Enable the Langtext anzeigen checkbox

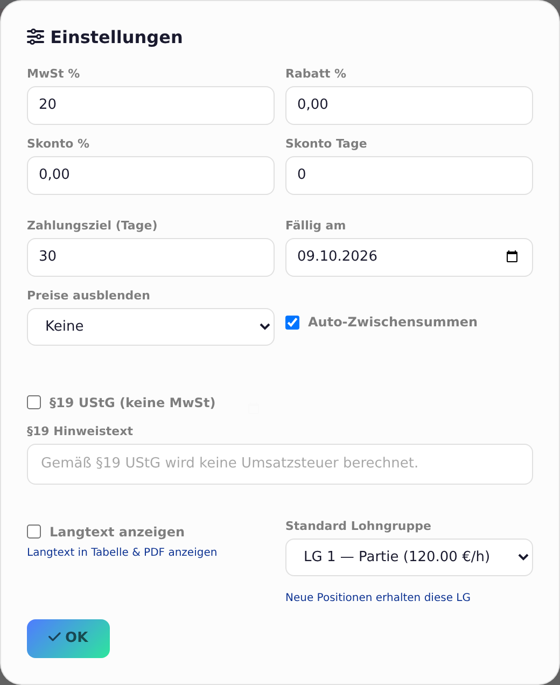pyautogui.click(x=34, y=532)
